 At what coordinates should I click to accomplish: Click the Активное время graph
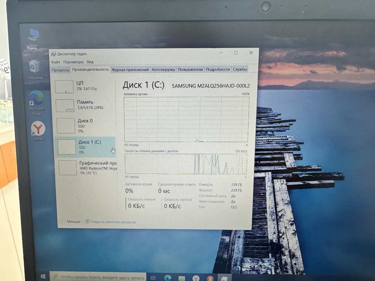pyautogui.click(x=186, y=119)
